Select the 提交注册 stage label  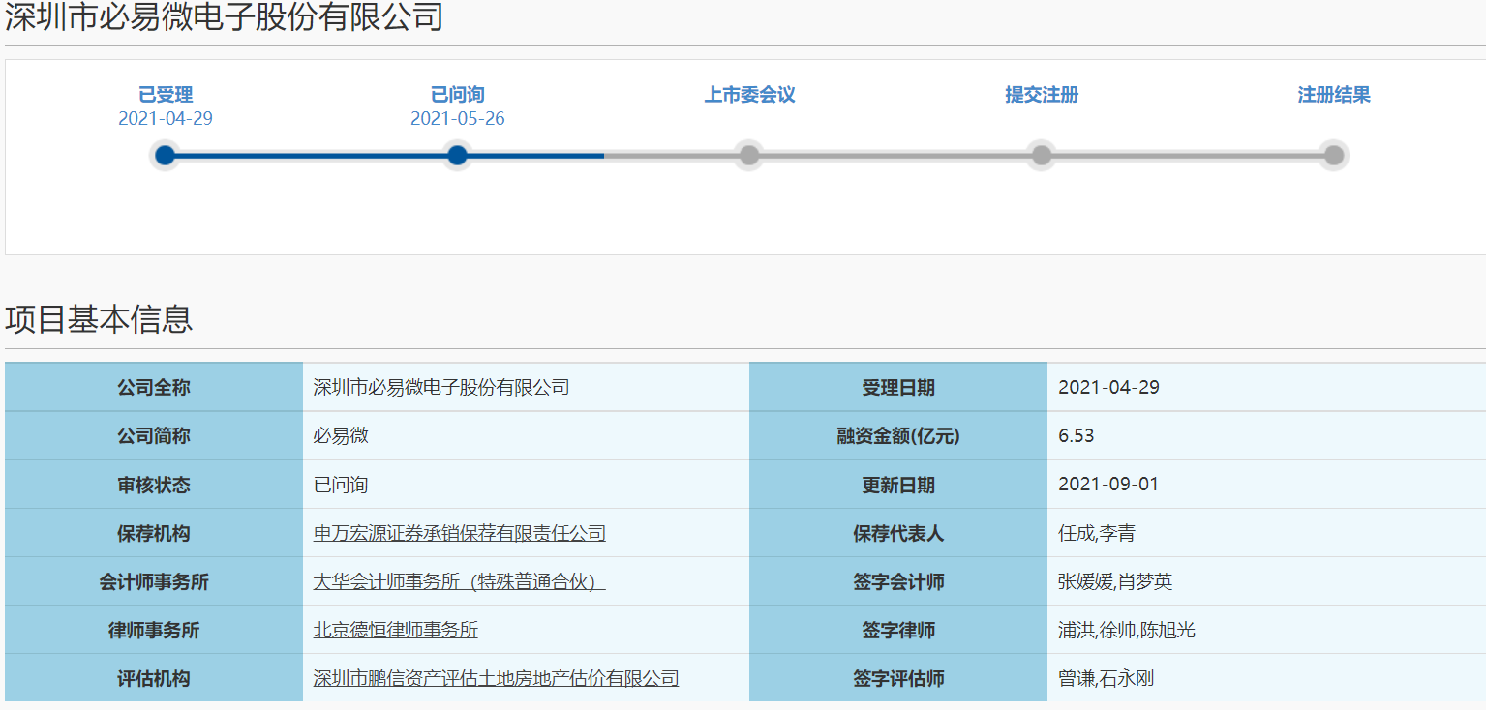click(1042, 95)
